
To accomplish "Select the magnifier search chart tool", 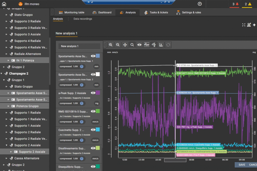I will tap(132, 45).
